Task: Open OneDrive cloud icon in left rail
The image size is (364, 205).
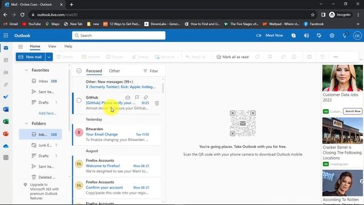Action: click(6, 146)
